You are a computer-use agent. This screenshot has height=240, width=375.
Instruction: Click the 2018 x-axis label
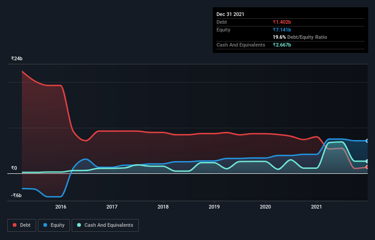point(163,207)
